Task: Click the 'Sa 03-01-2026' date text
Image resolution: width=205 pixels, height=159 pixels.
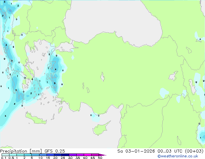Action: tap(136, 151)
